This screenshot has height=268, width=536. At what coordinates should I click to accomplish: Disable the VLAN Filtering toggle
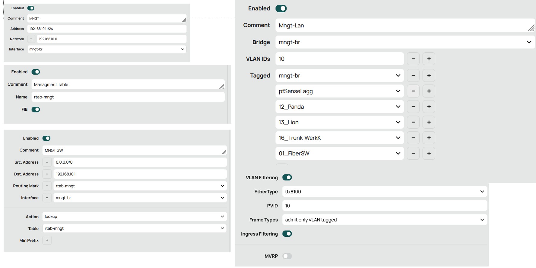287,177
